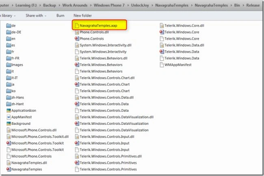Go to UnlockJoy breadcrumb

pos(140,5)
